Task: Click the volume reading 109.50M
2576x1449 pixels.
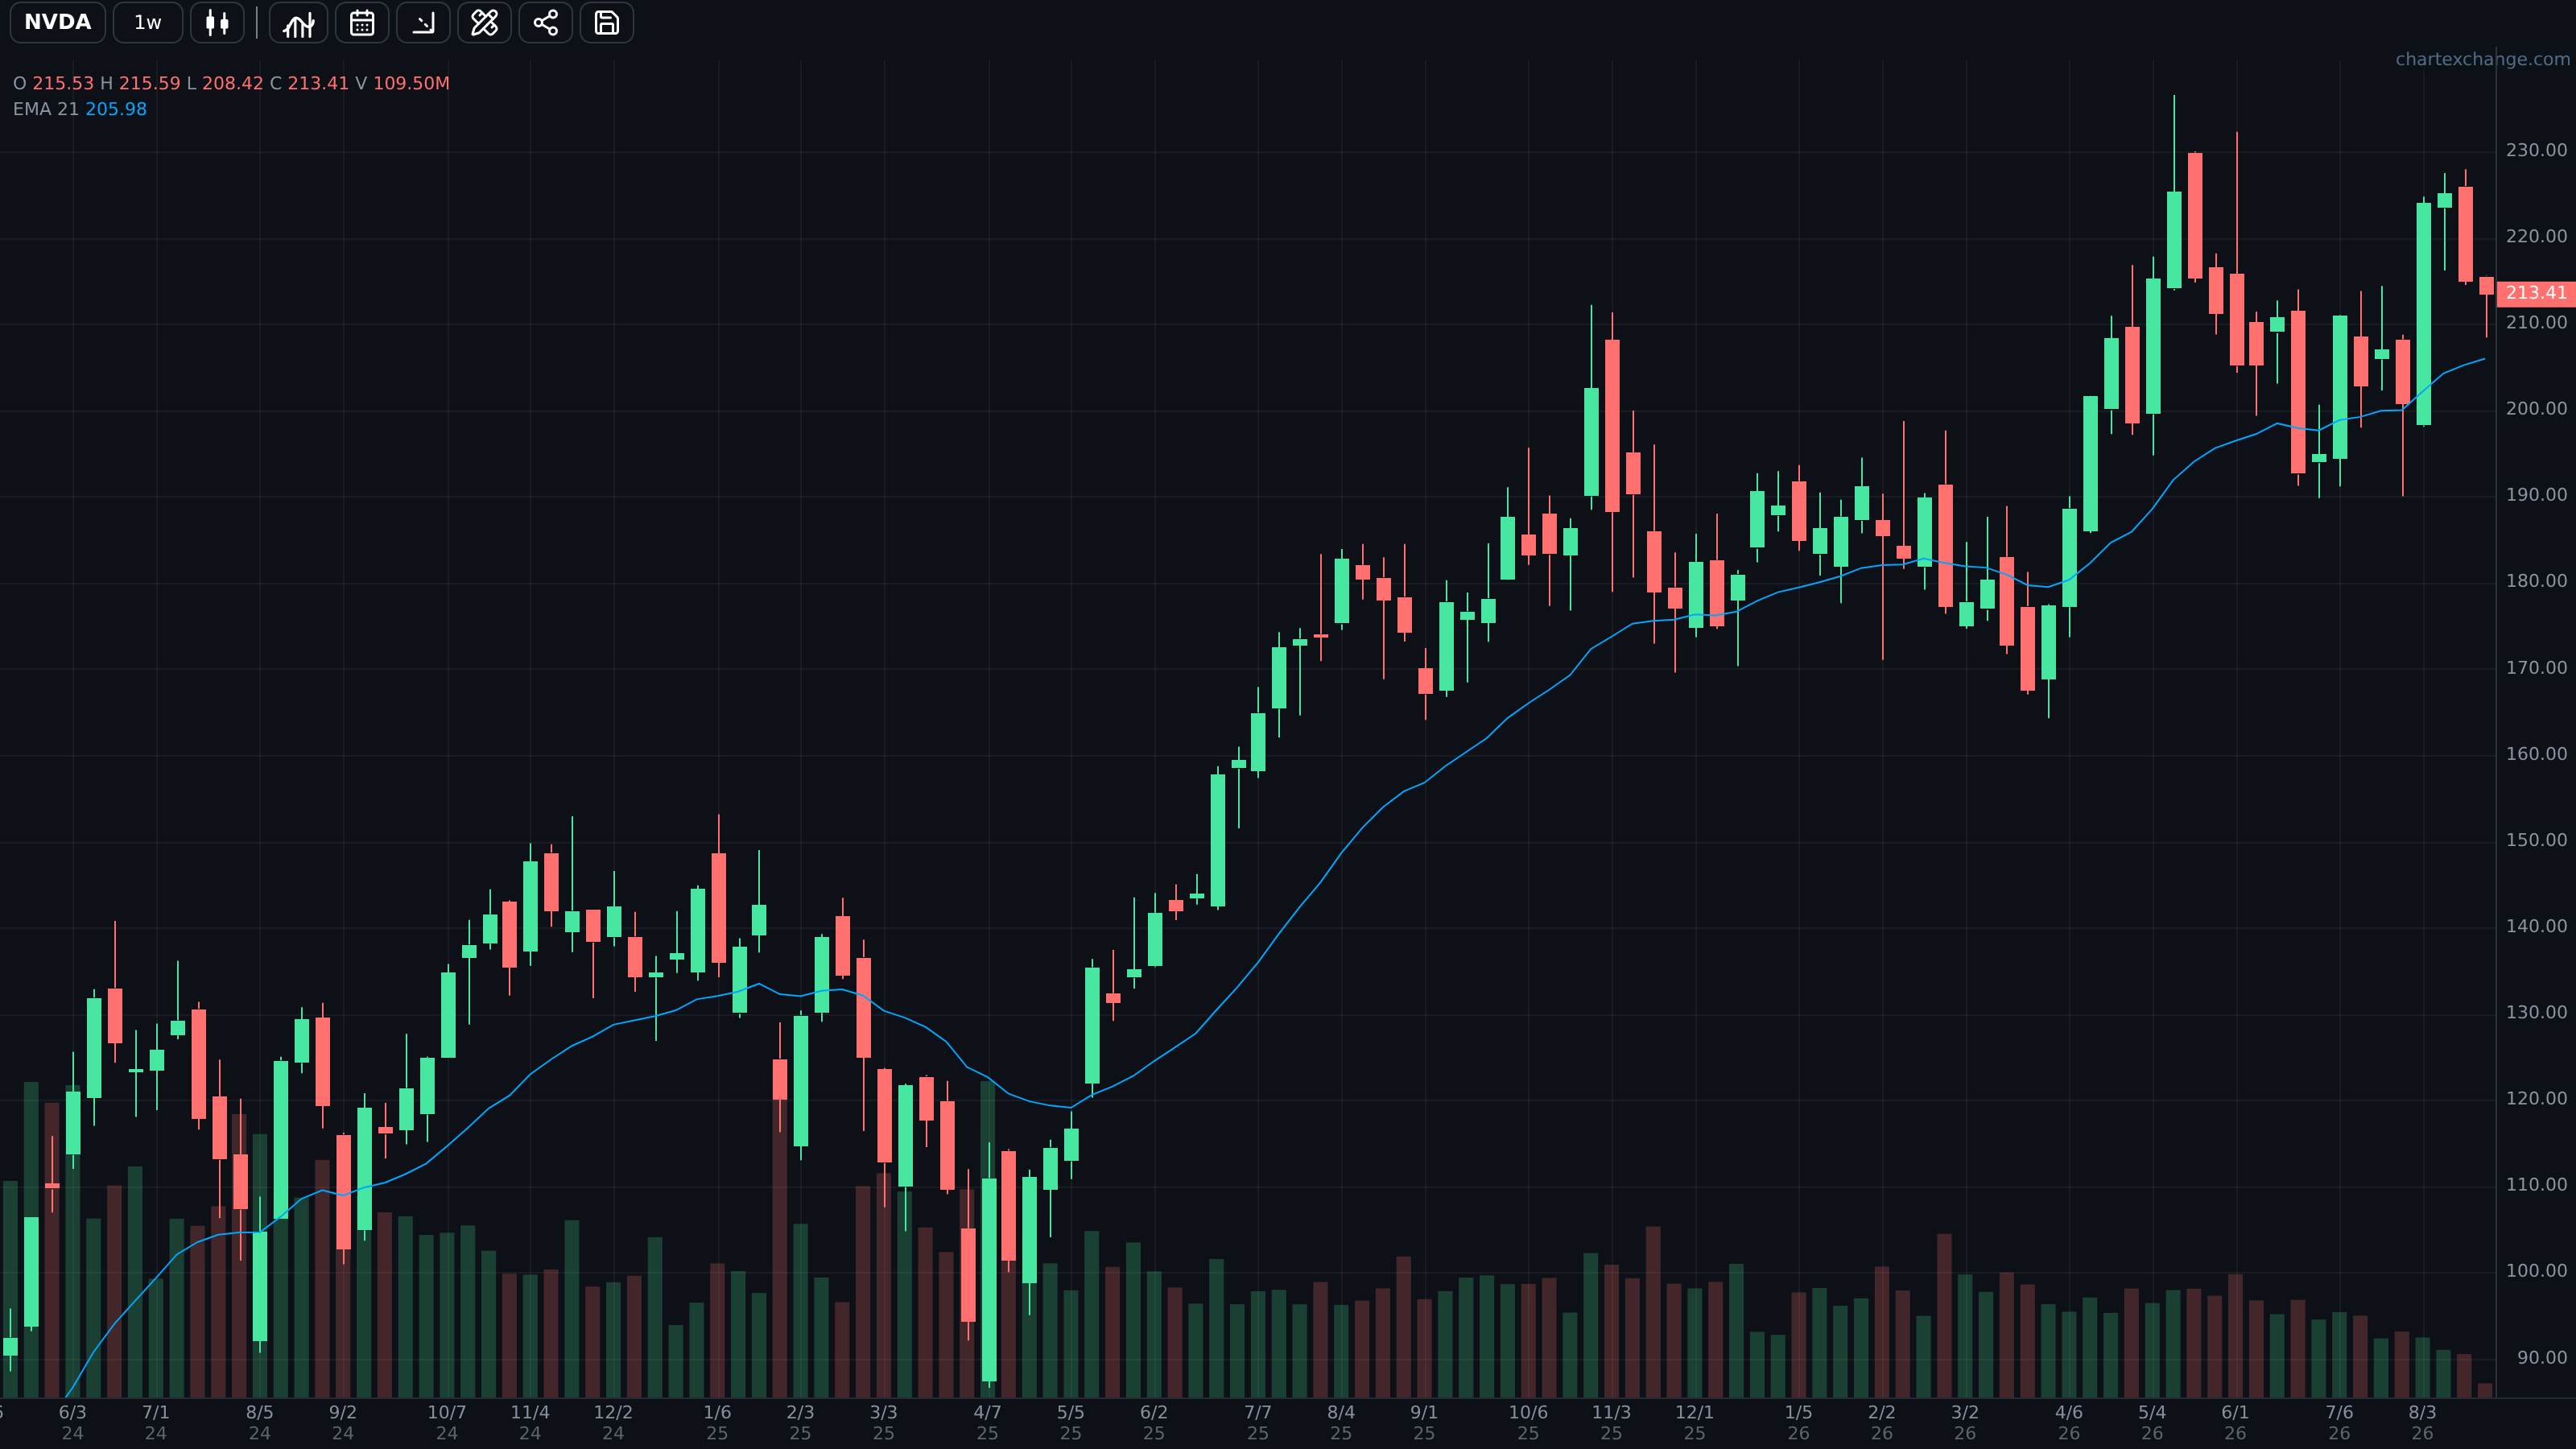Action: click(x=411, y=83)
